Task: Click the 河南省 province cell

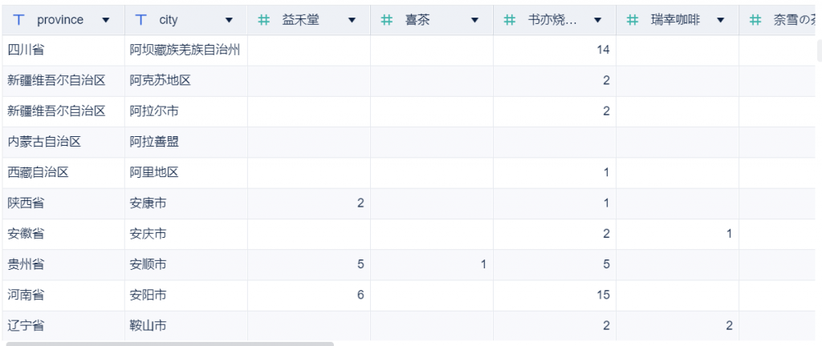Action: coord(63,296)
